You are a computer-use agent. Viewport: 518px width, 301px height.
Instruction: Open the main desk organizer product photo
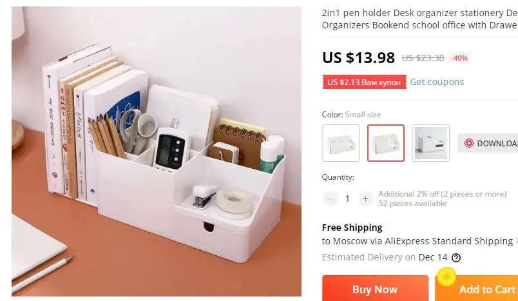157,151
